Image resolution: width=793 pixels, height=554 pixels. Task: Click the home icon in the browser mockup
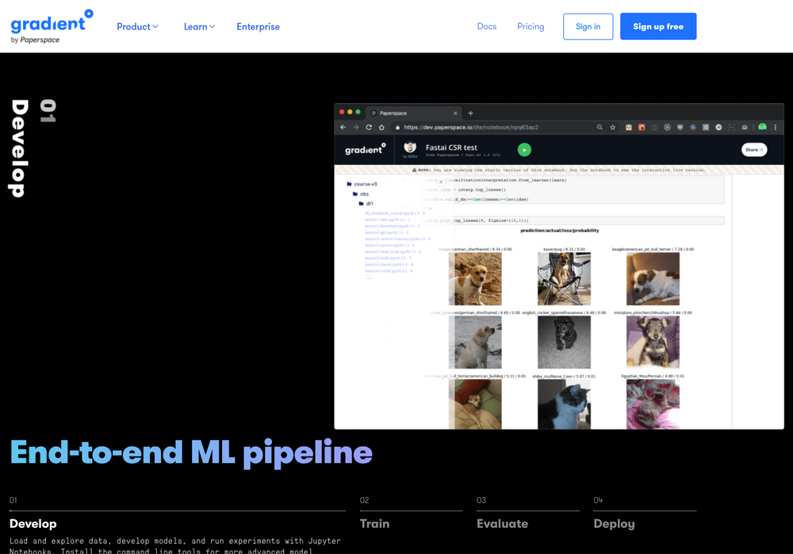click(382, 125)
